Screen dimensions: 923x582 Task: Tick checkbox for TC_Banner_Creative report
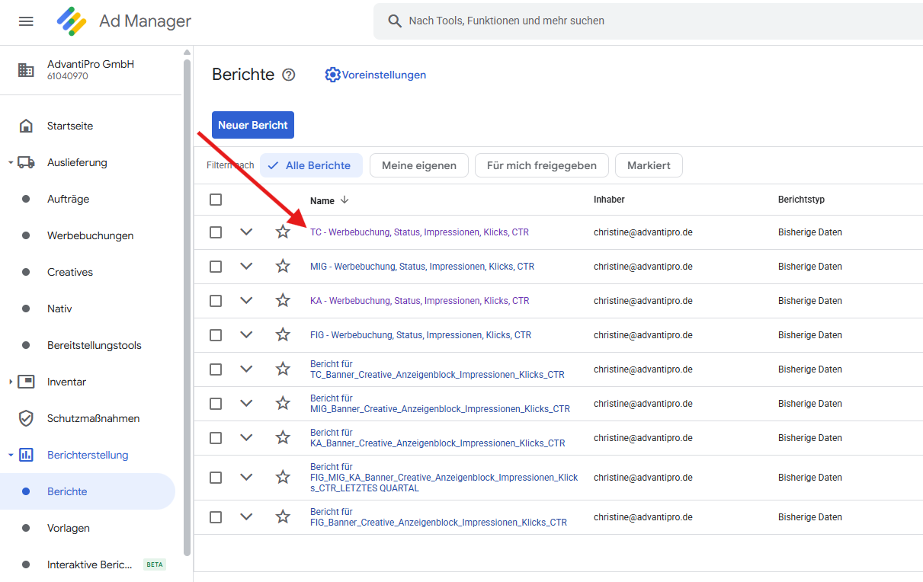pos(216,369)
